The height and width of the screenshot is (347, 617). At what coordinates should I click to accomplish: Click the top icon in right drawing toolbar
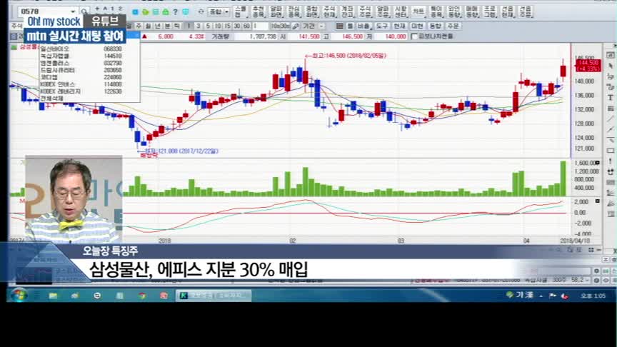[611, 55]
